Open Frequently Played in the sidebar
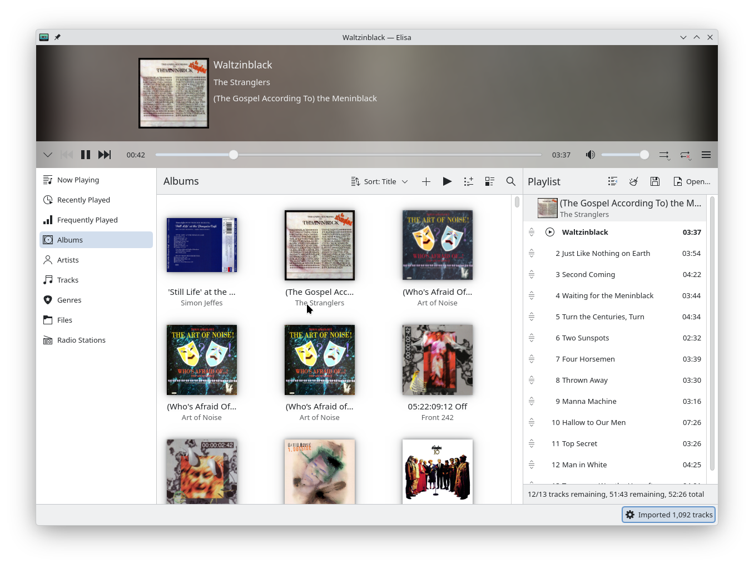 click(96, 220)
